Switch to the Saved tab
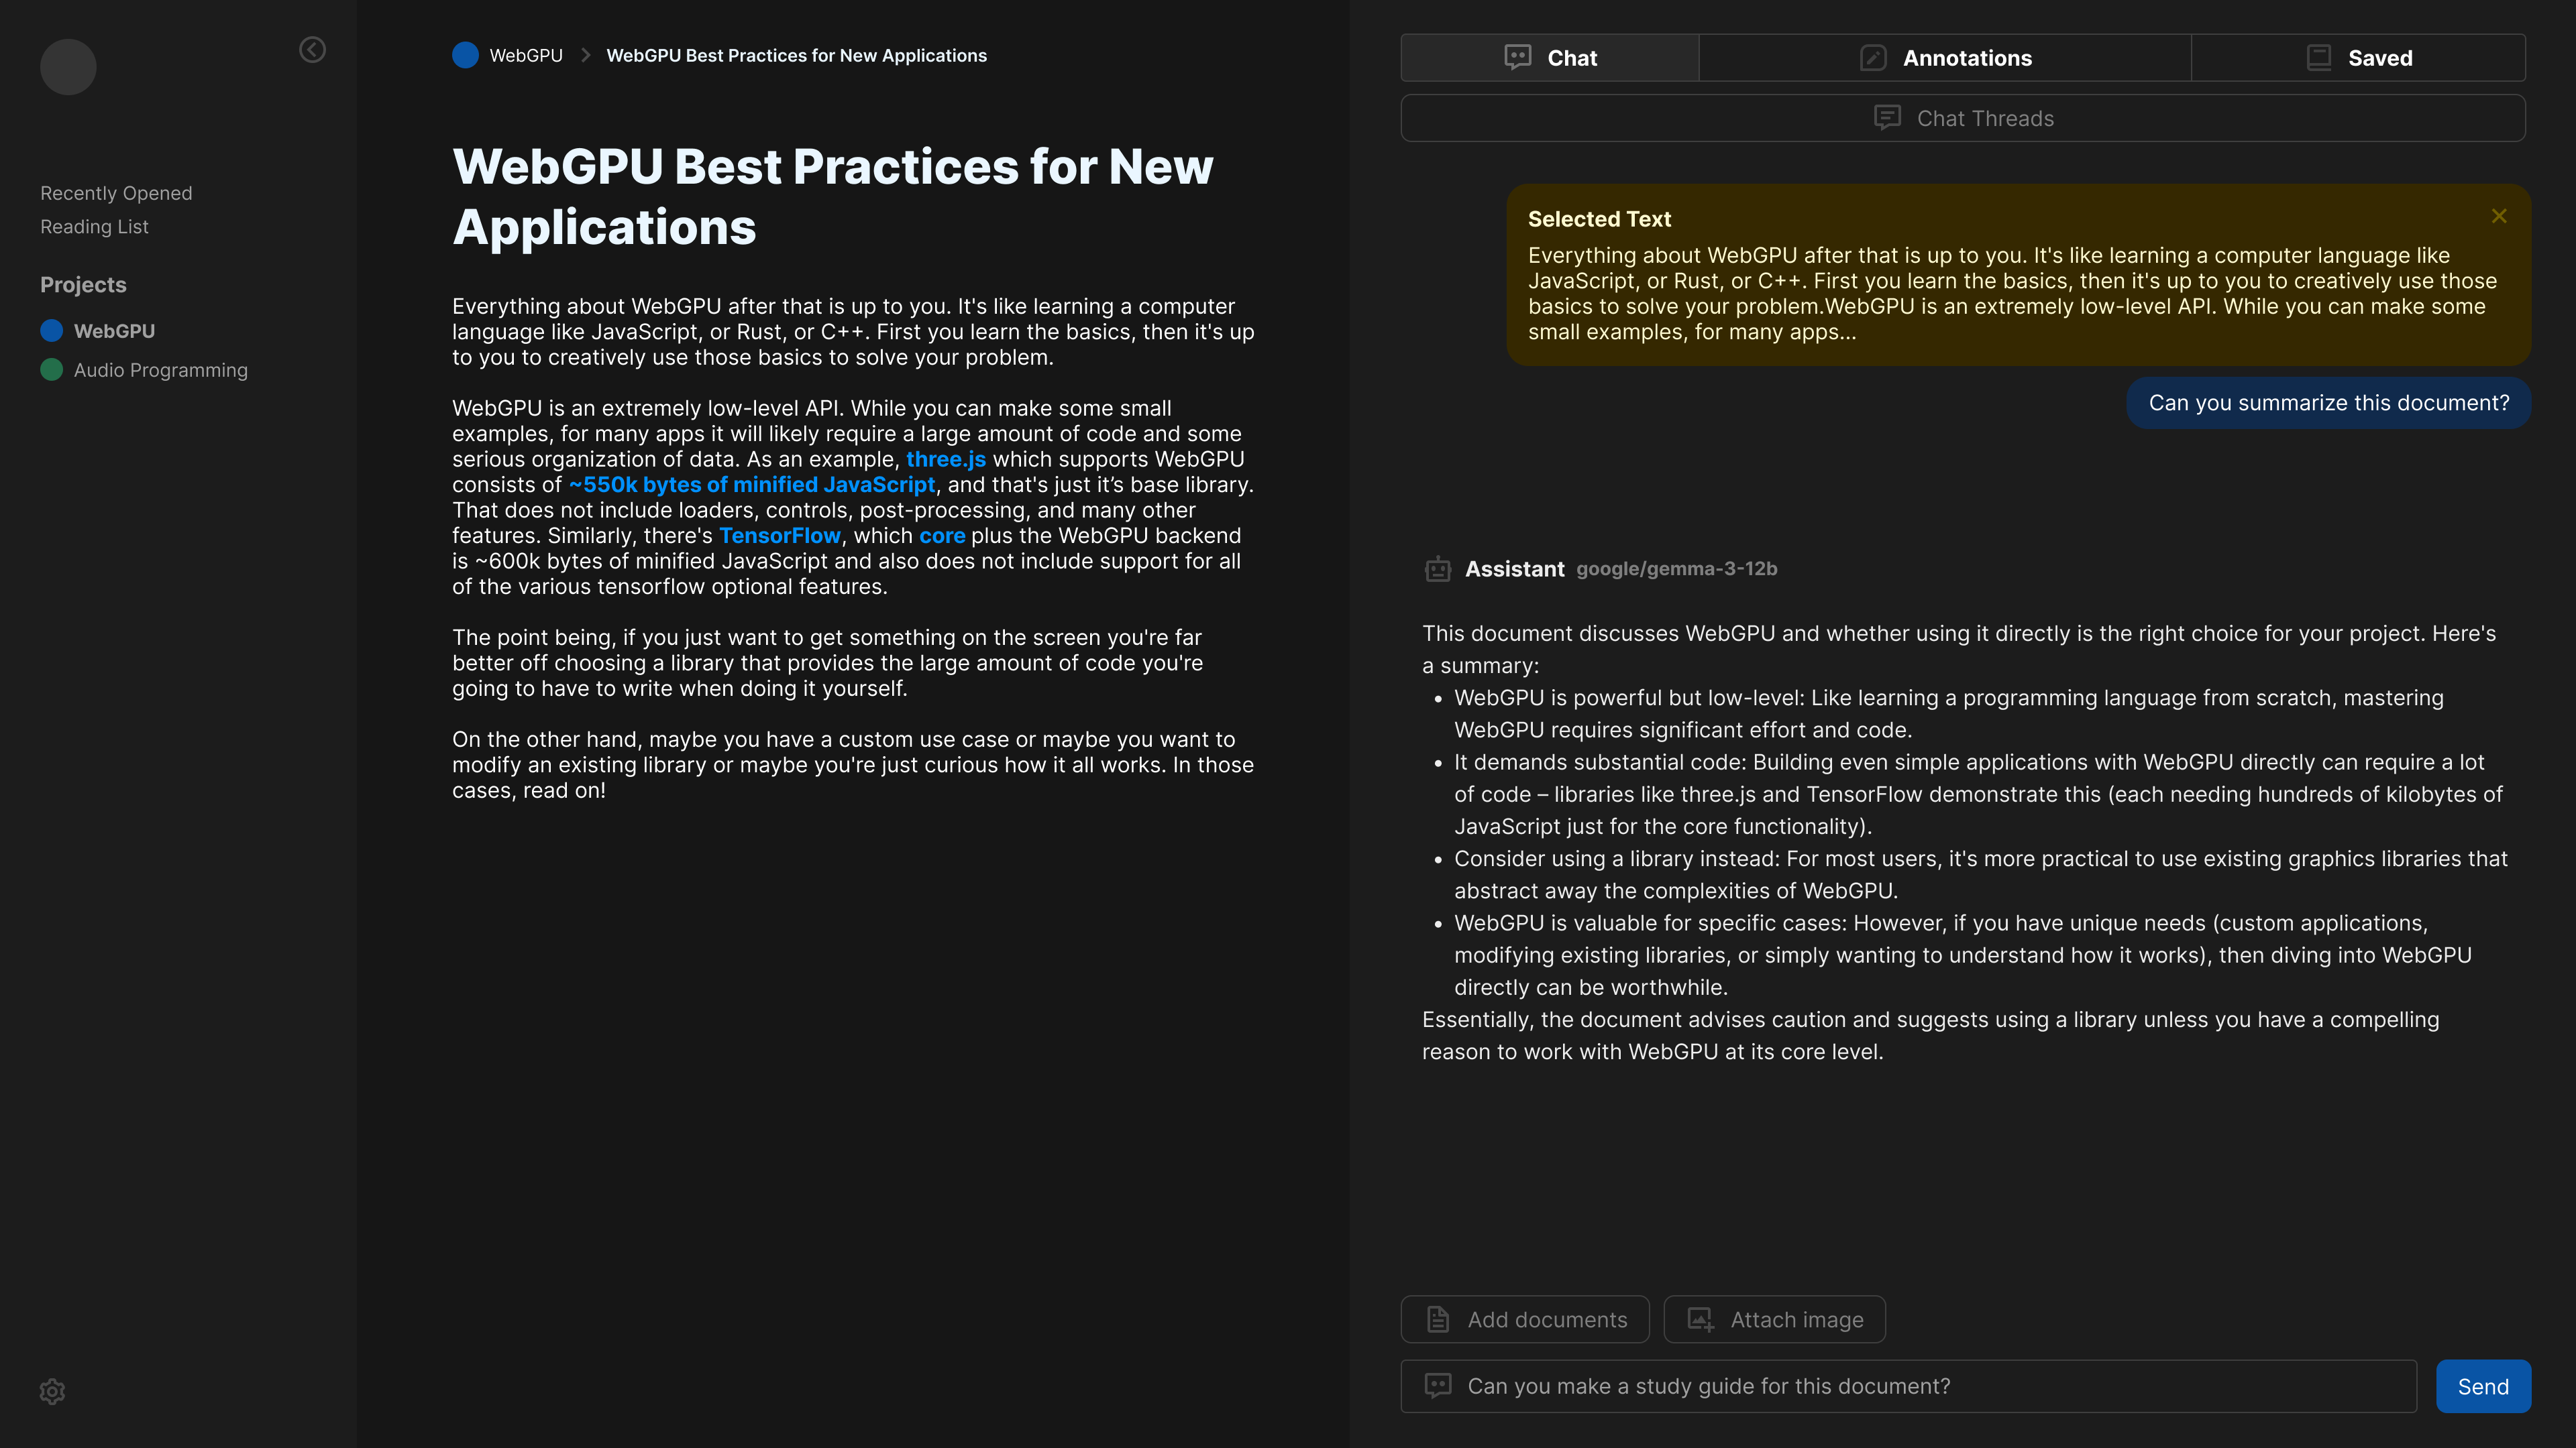 pyautogui.click(x=2358, y=58)
